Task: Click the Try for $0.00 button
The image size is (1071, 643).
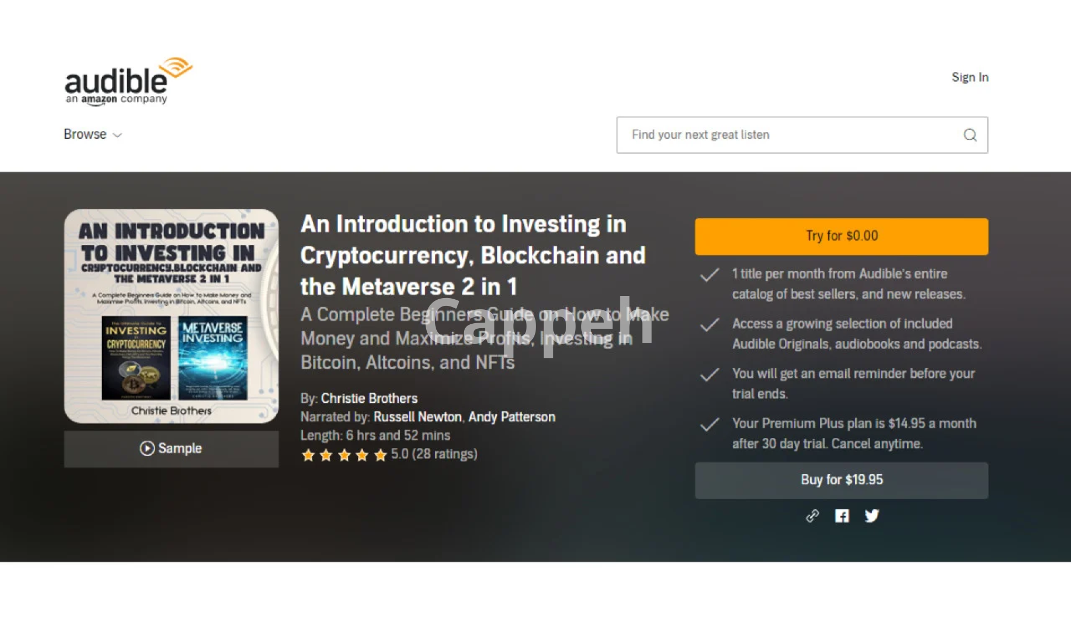Action: (x=841, y=236)
